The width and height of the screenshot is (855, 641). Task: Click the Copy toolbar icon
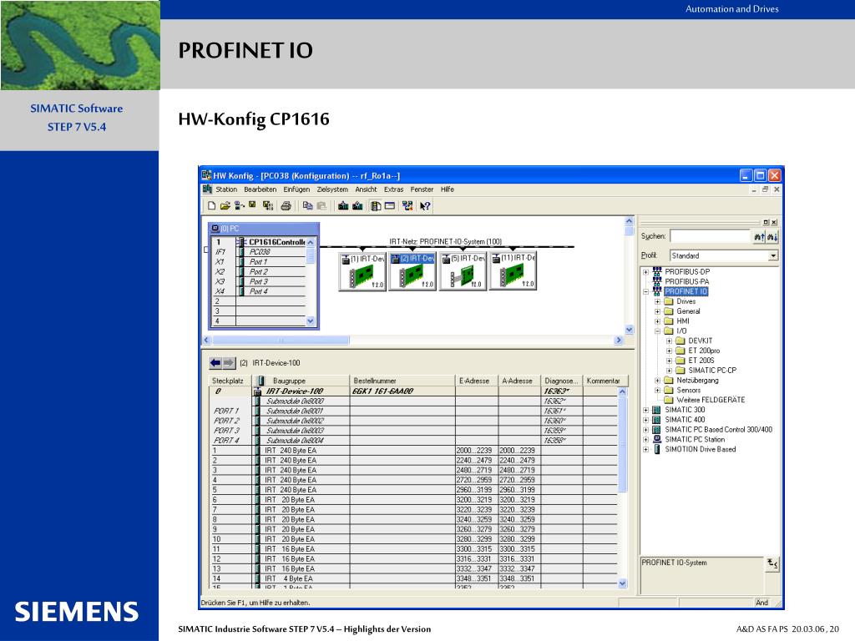coord(307,206)
